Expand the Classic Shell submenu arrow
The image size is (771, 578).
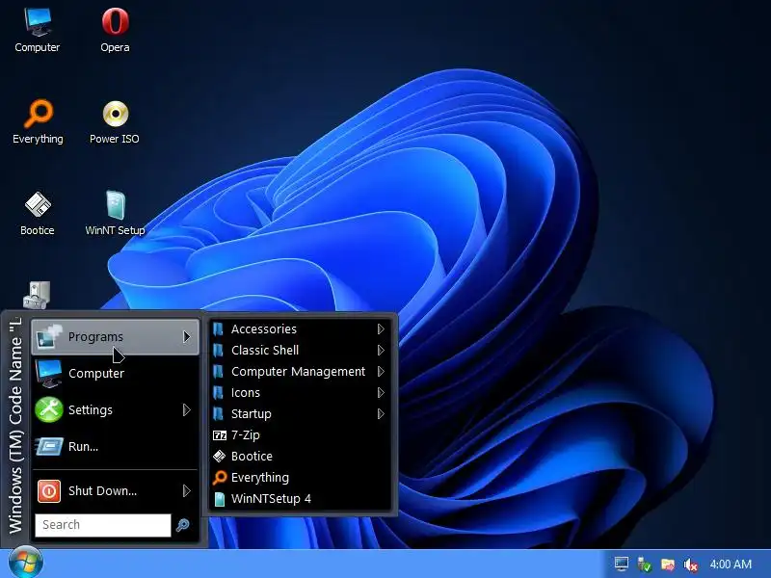(381, 350)
